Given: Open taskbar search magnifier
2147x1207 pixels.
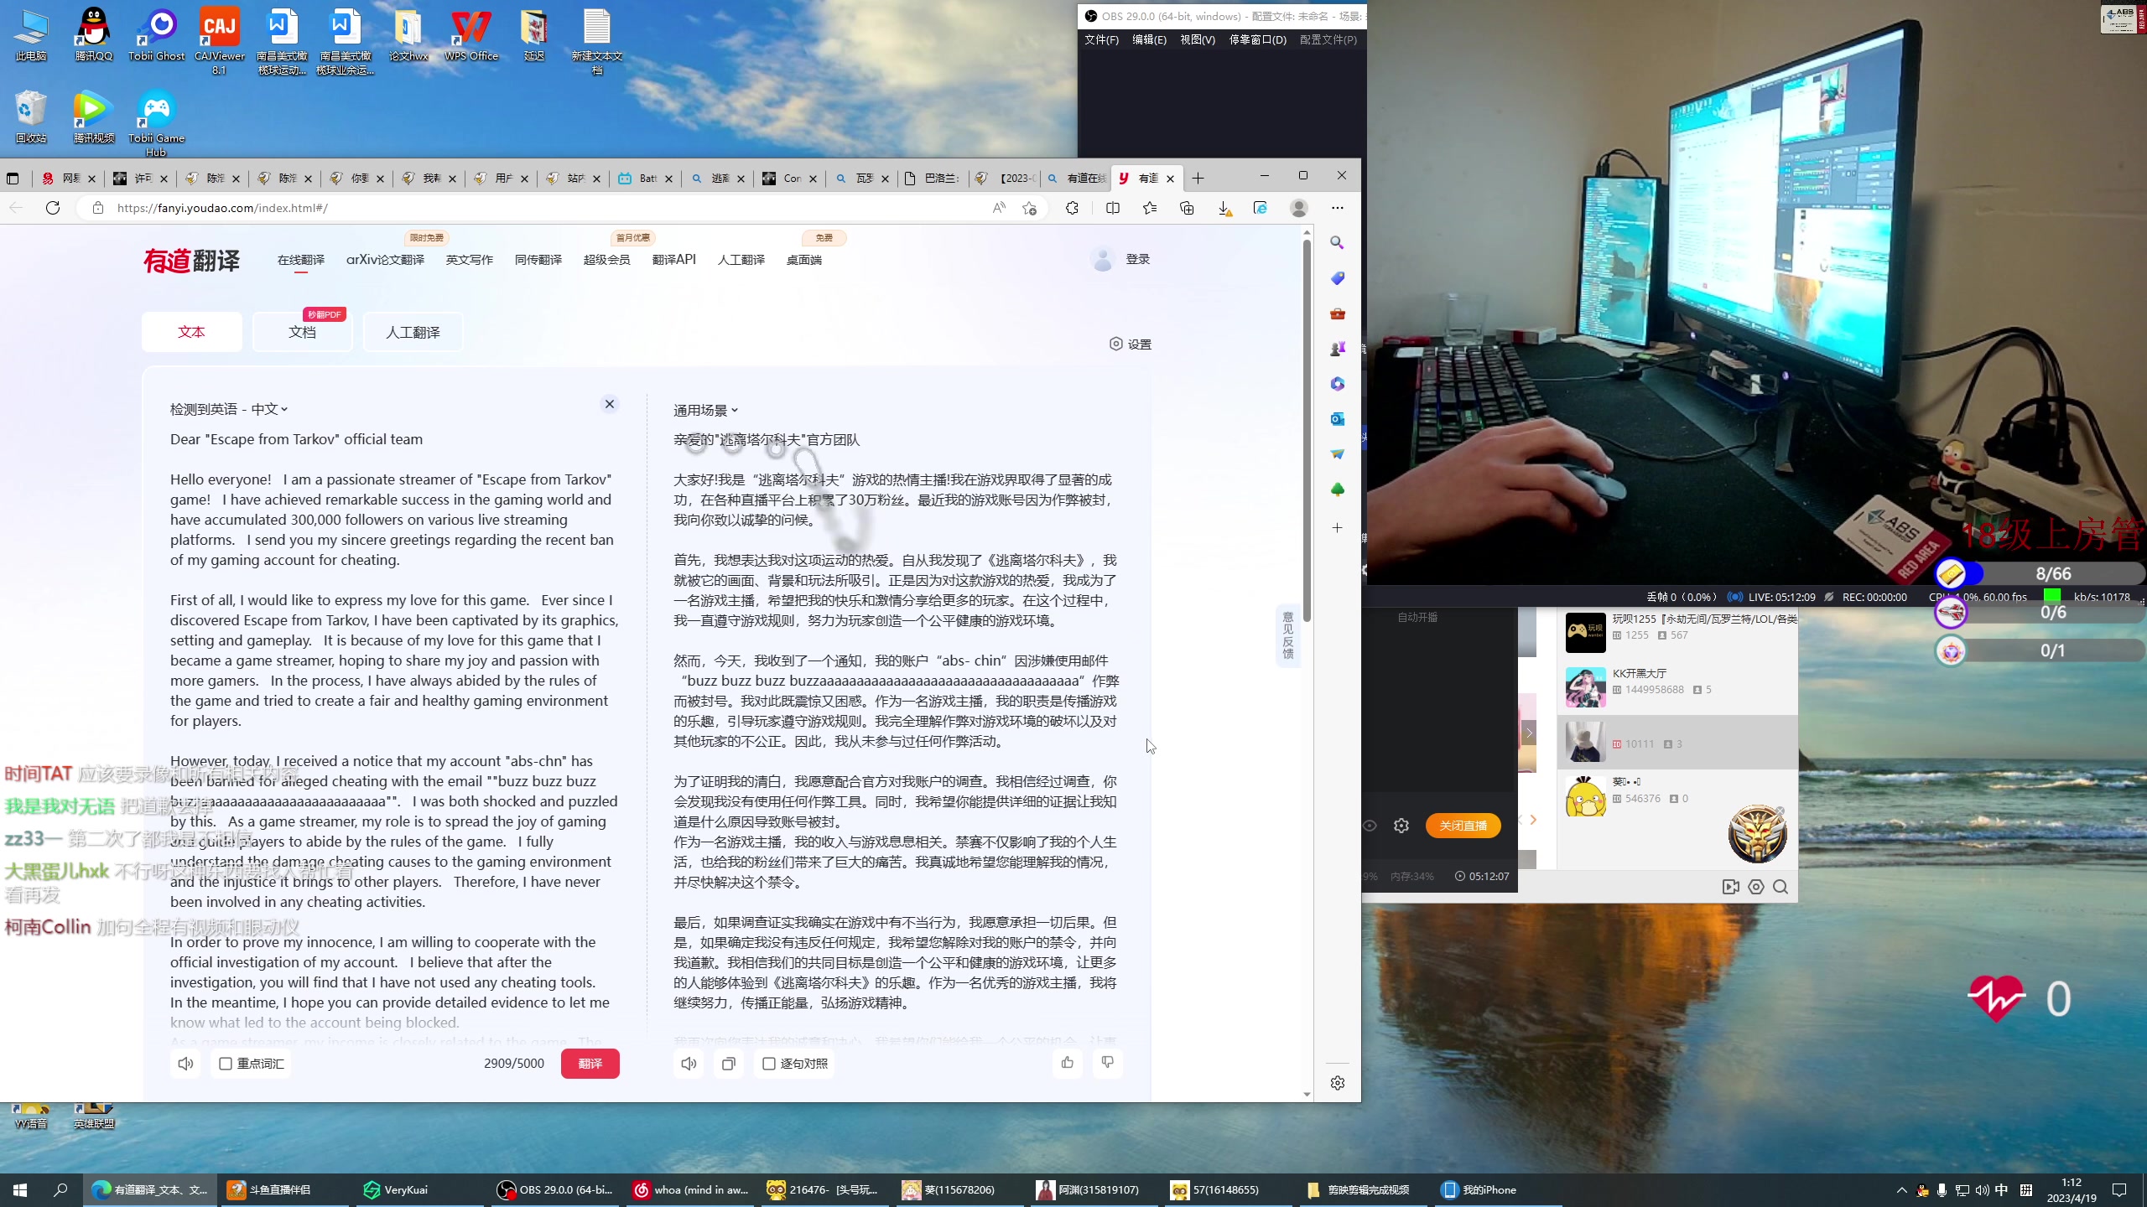Looking at the screenshot, I should pos(60,1189).
